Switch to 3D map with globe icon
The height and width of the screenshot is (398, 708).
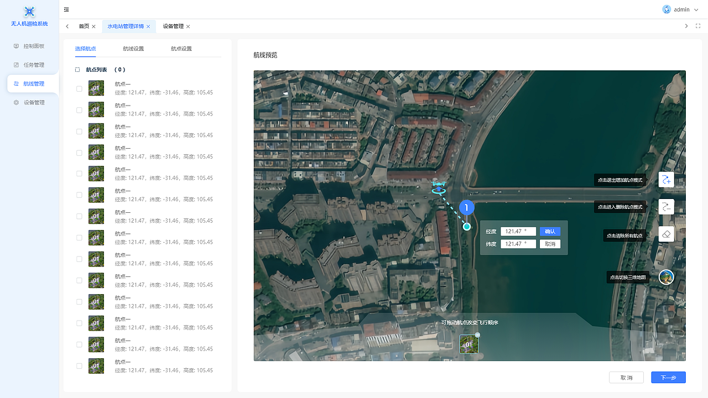(x=667, y=277)
